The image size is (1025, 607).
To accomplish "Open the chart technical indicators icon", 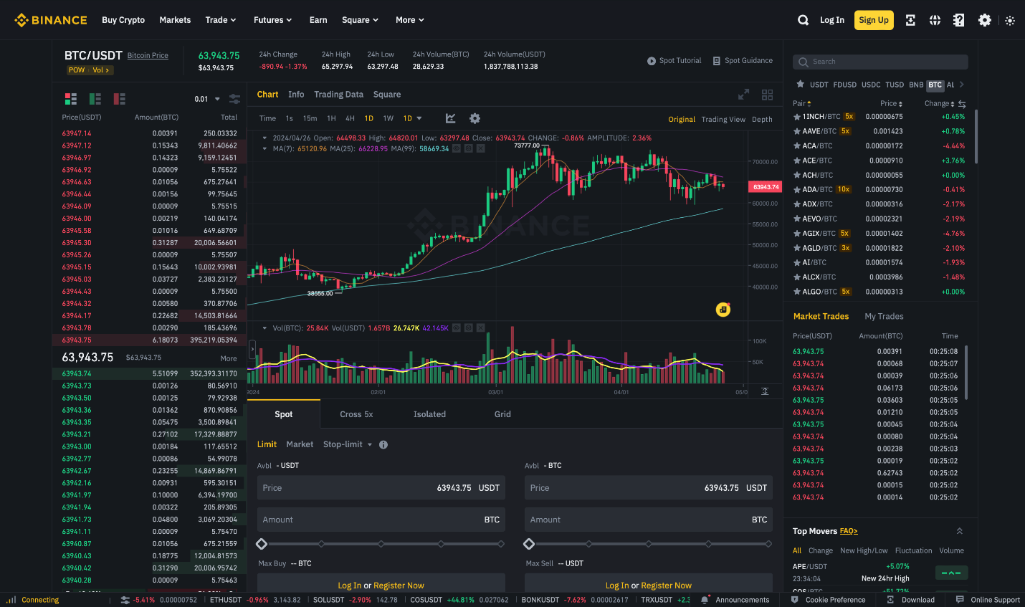I will coord(451,118).
